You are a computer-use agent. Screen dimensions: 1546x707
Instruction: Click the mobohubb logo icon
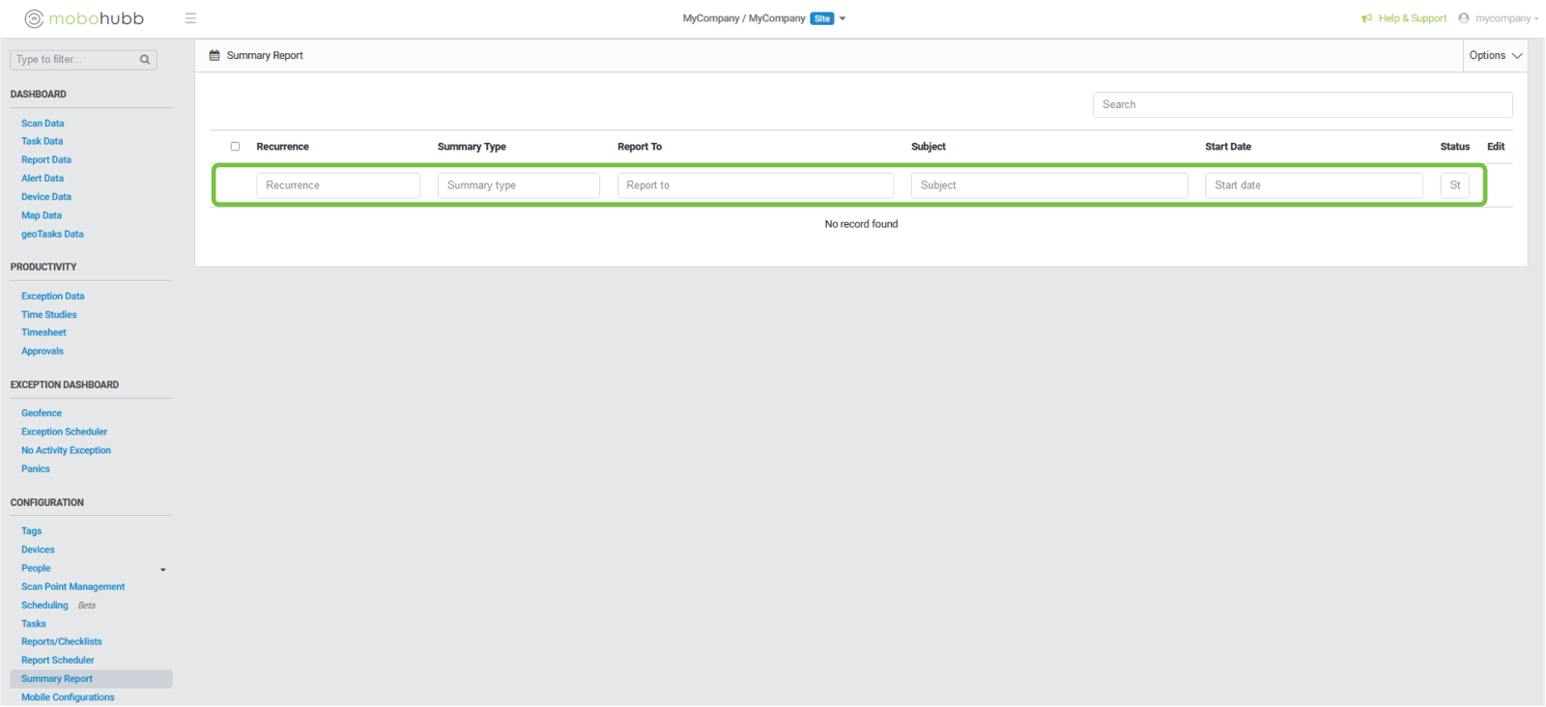[34, 18]
